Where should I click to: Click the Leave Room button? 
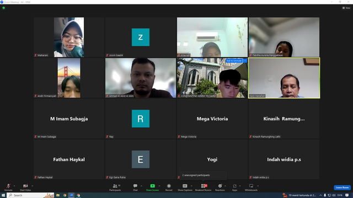(x=342, y=188)
